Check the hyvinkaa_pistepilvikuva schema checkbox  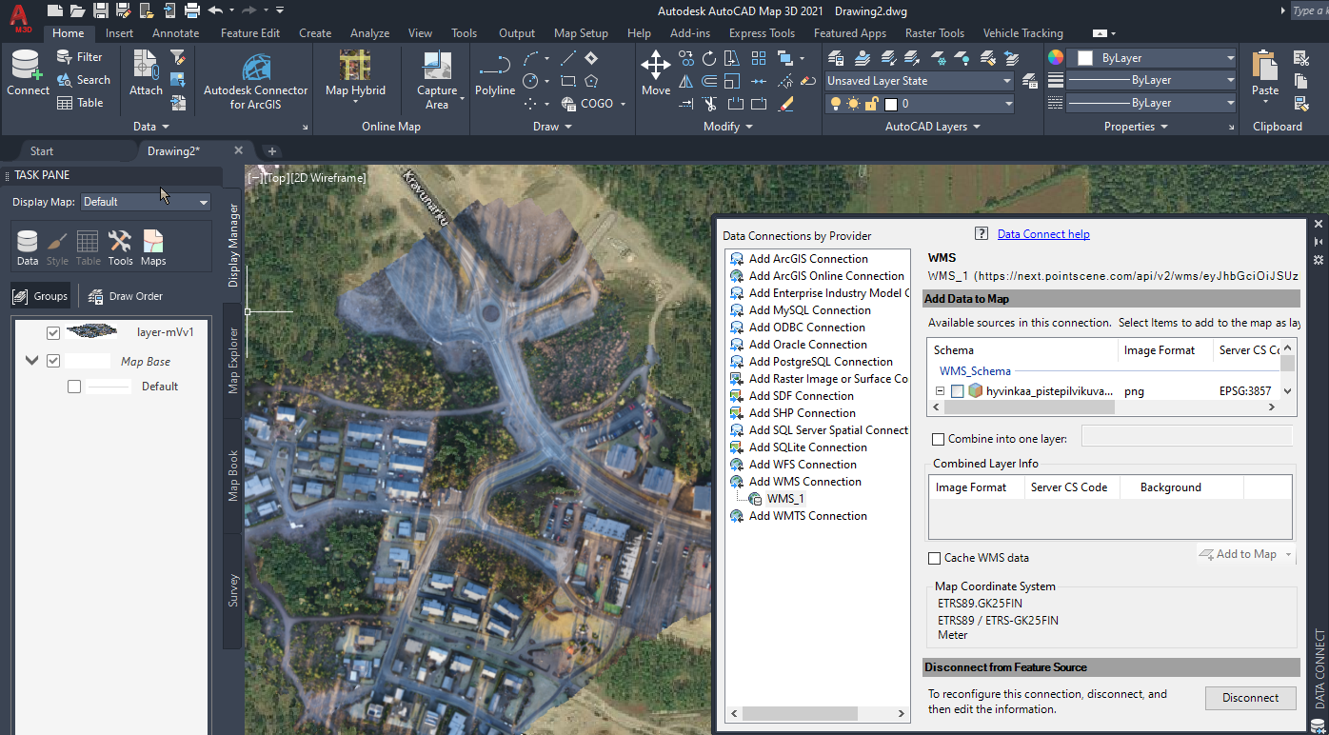click(x=958, y=391)
